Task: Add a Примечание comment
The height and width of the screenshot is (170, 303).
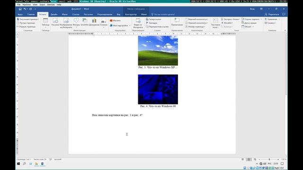Action: (x=177, y=22)
